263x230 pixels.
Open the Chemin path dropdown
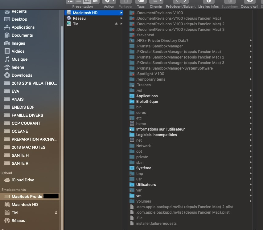click(156, 1)
